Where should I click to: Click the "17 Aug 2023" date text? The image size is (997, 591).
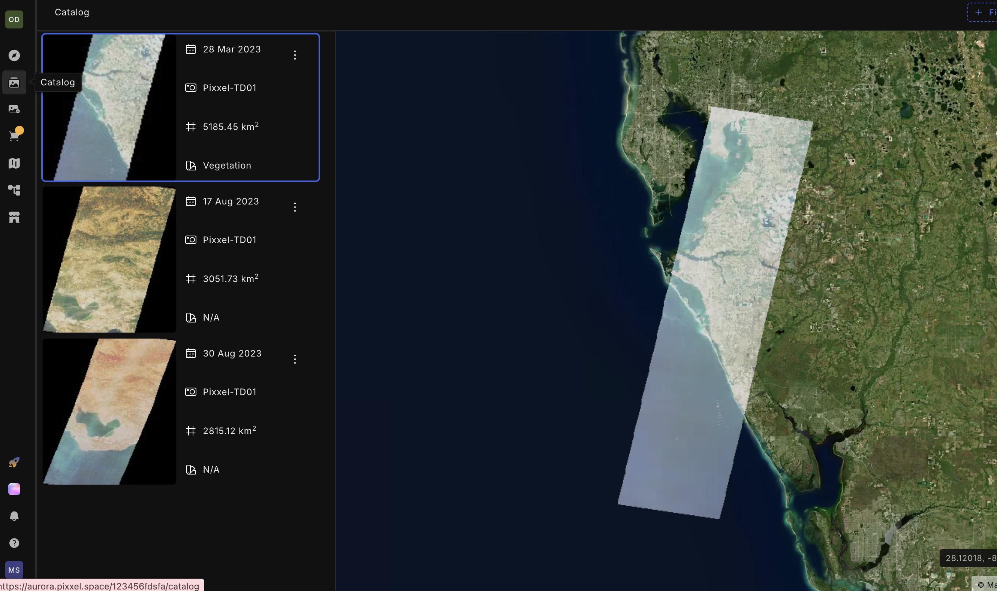pyautogui.click(x=231, y=201)
